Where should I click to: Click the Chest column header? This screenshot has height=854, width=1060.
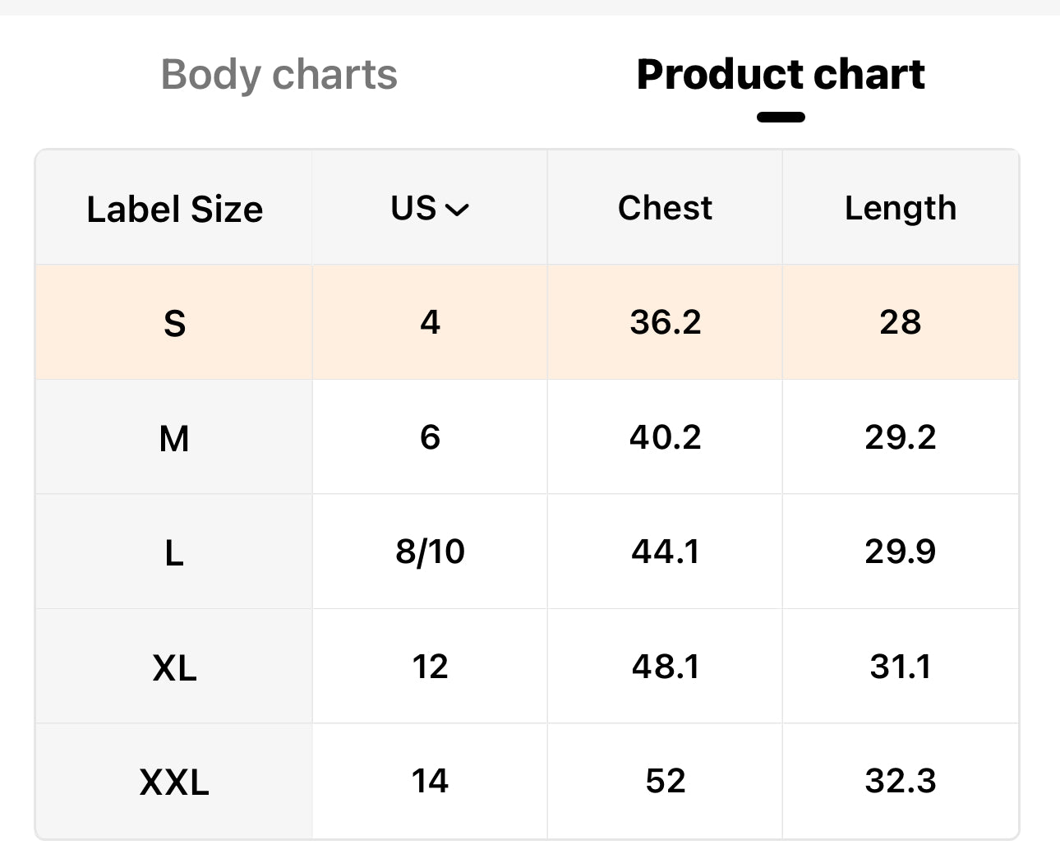[x=665, y=208]
